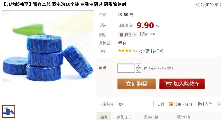The width and height of the screenshot is (221, 120).
Task: Click the gold star rating icons
Action: coord(126,51)
